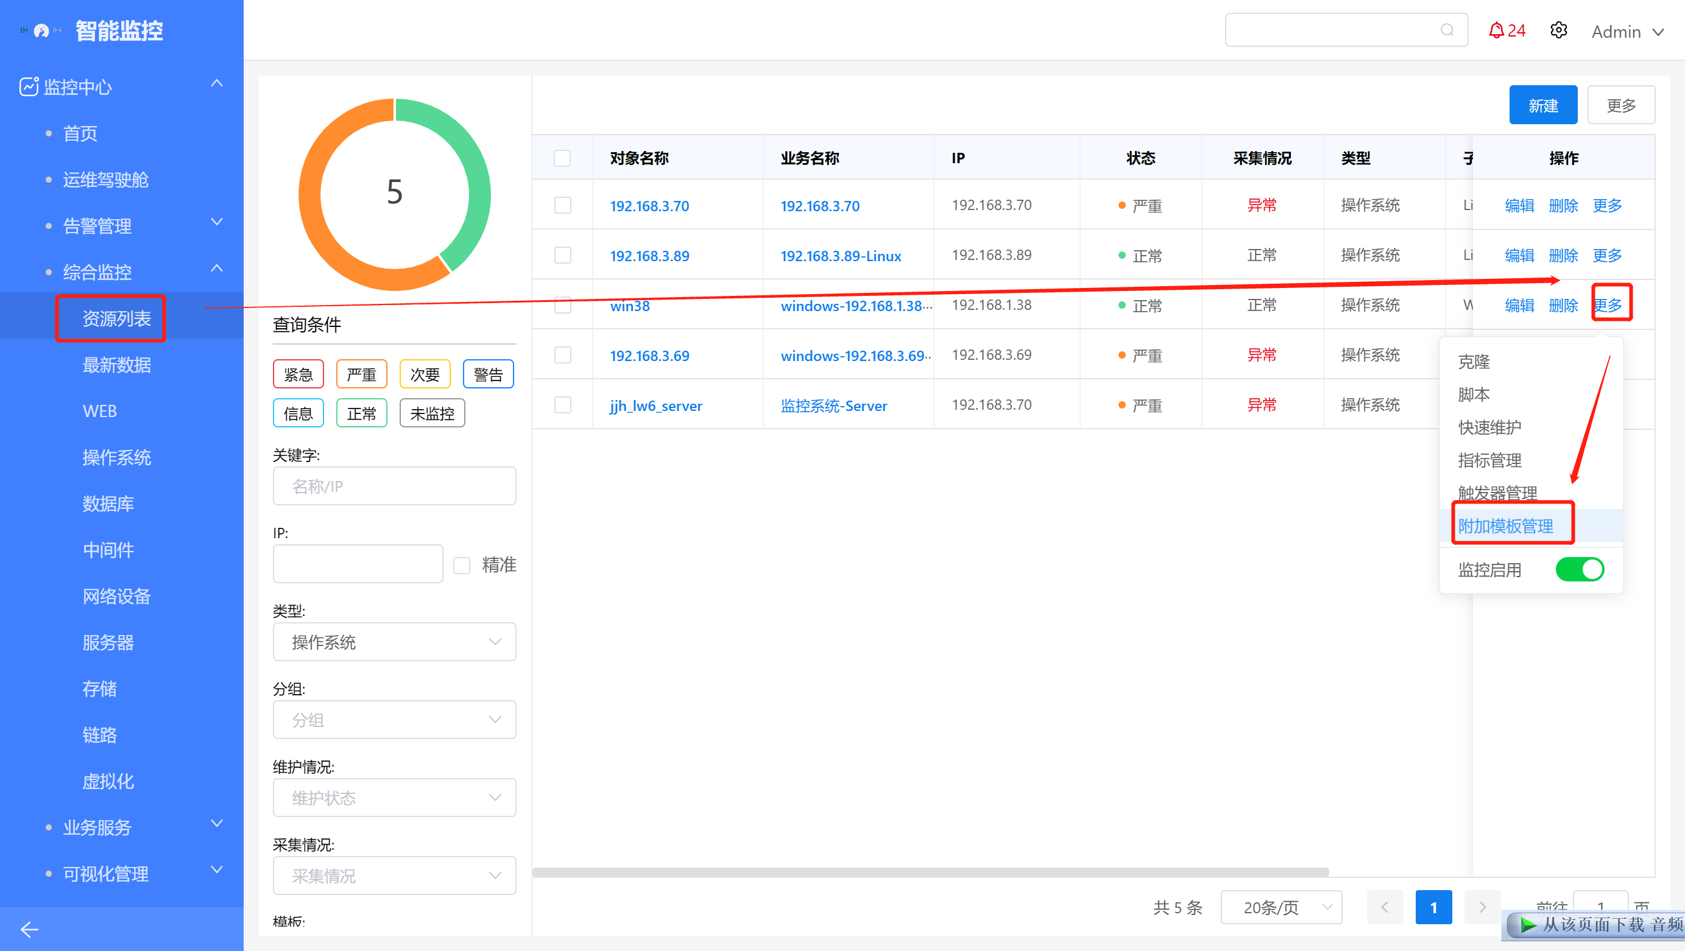Viewport: 1685px width, 951px height.
Task: Open 首页 in the sidebar
Action: tap(80, 133)
